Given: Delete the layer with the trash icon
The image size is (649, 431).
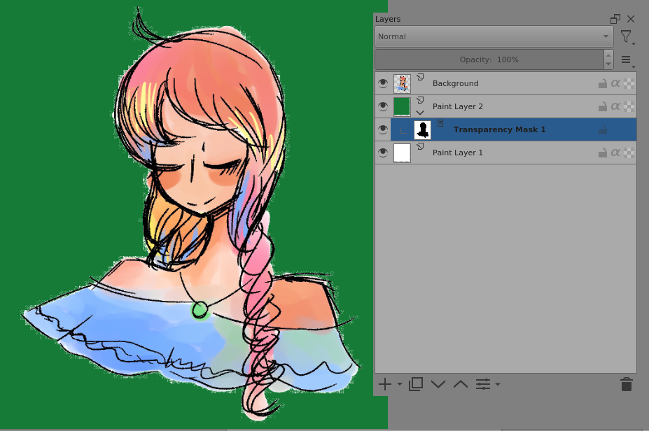Looking at the screenshot, I should (626, 384).
